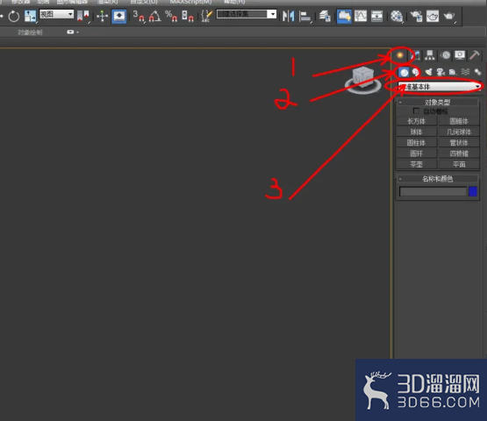This screenshot has width=487, height=421.
Task: Click the 茶壶 teapot button
Action: point(417,164)
